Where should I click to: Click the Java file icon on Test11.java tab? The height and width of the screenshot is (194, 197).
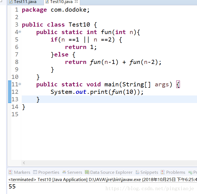point(11,2)
